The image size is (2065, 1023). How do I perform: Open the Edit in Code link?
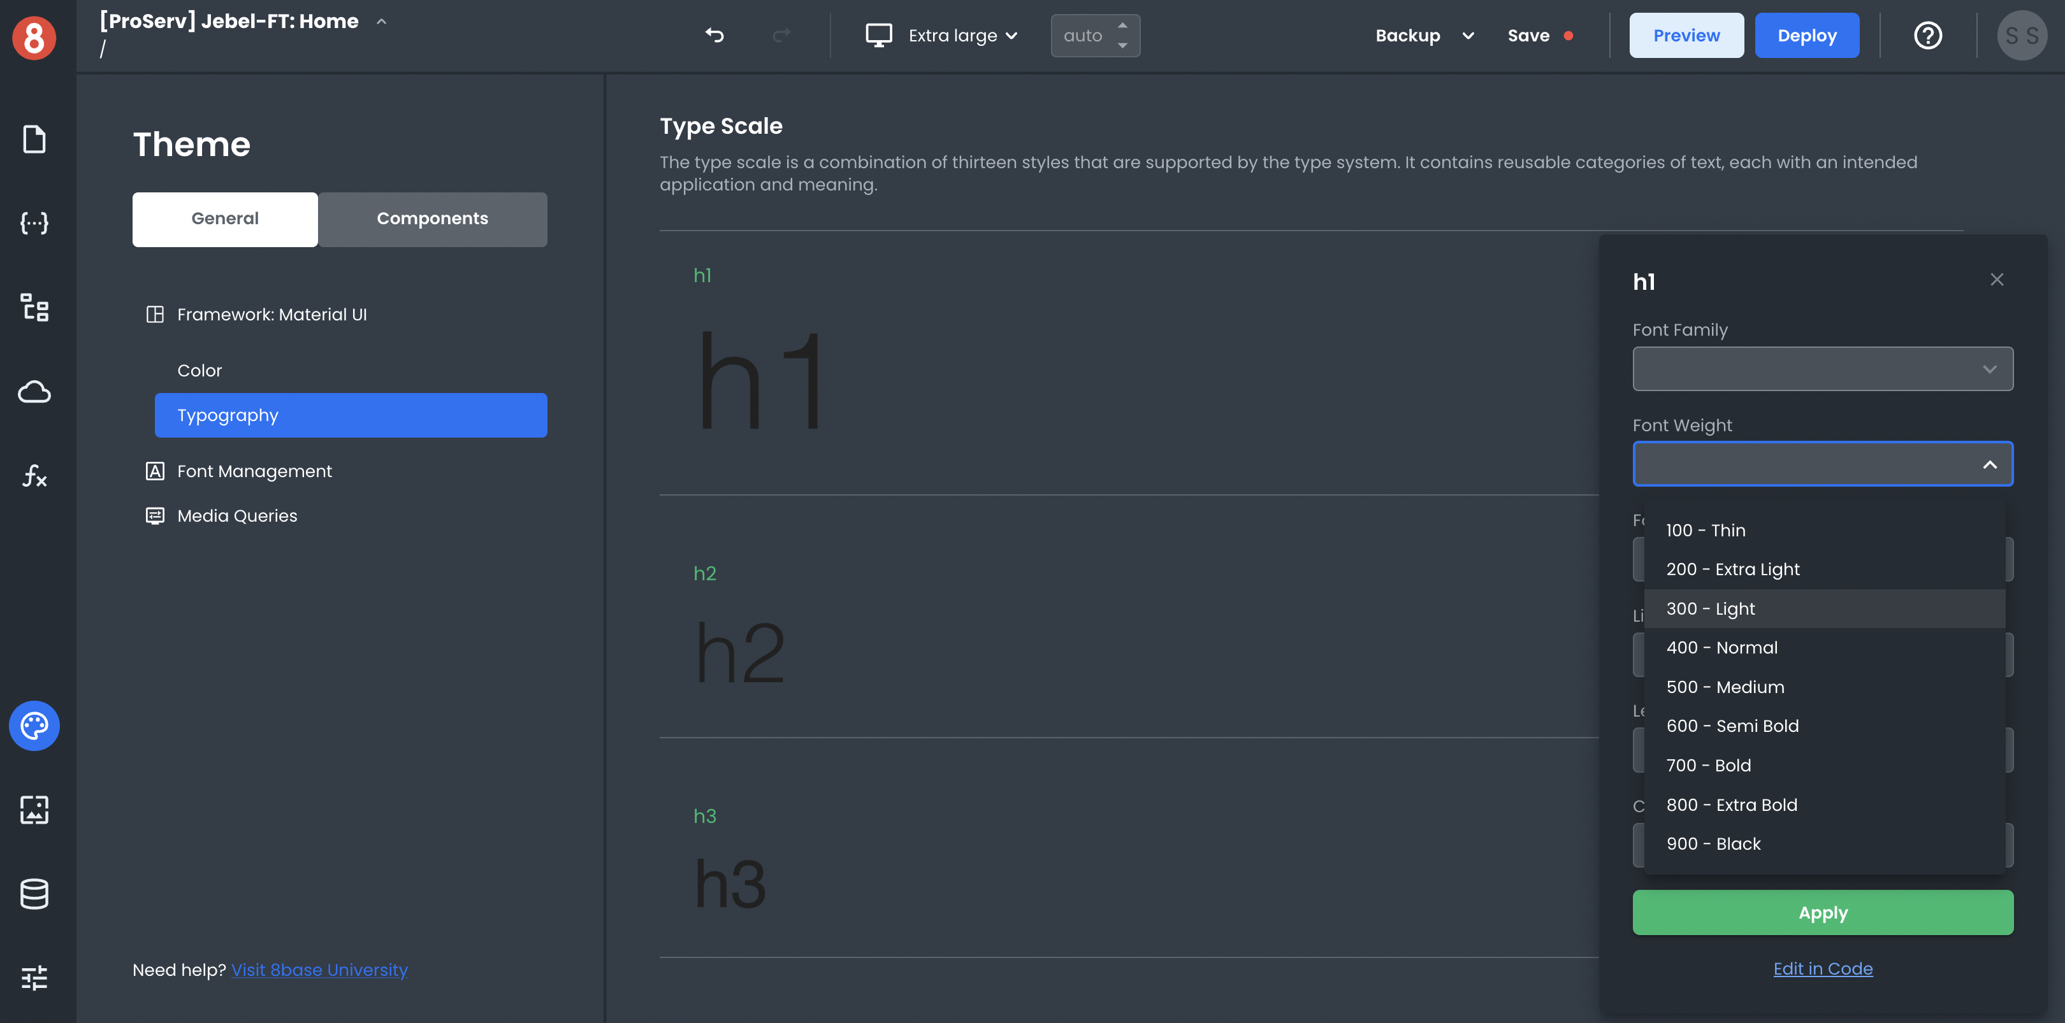coord(1822,968)
